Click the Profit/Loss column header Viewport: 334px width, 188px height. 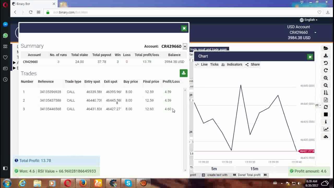[171, 81]
